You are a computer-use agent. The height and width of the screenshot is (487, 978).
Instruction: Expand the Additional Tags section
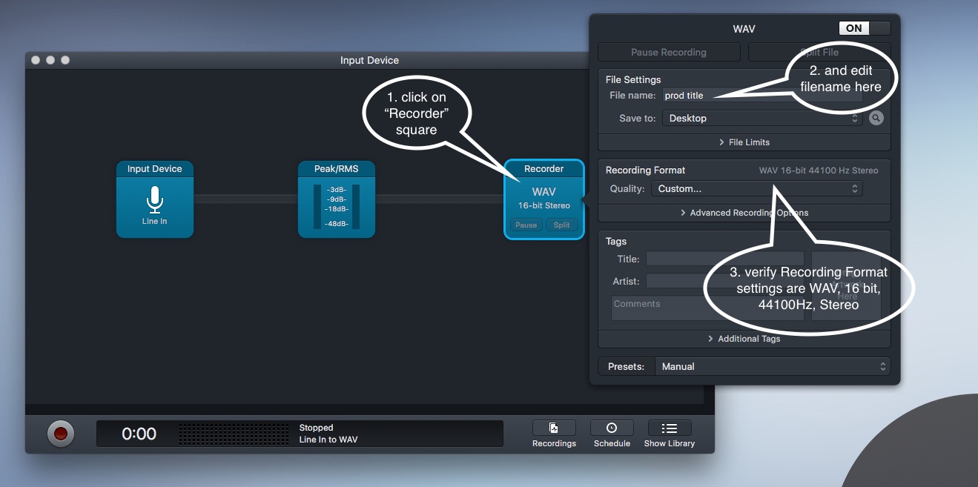pyautogui.click(x=744, y=339)
